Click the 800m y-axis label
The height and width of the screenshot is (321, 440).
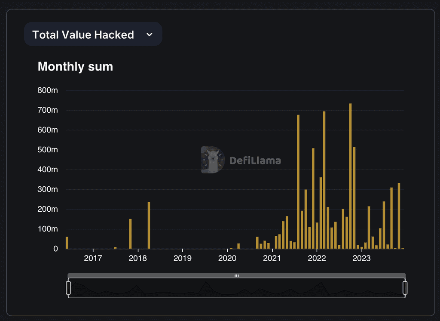(48, 90)
